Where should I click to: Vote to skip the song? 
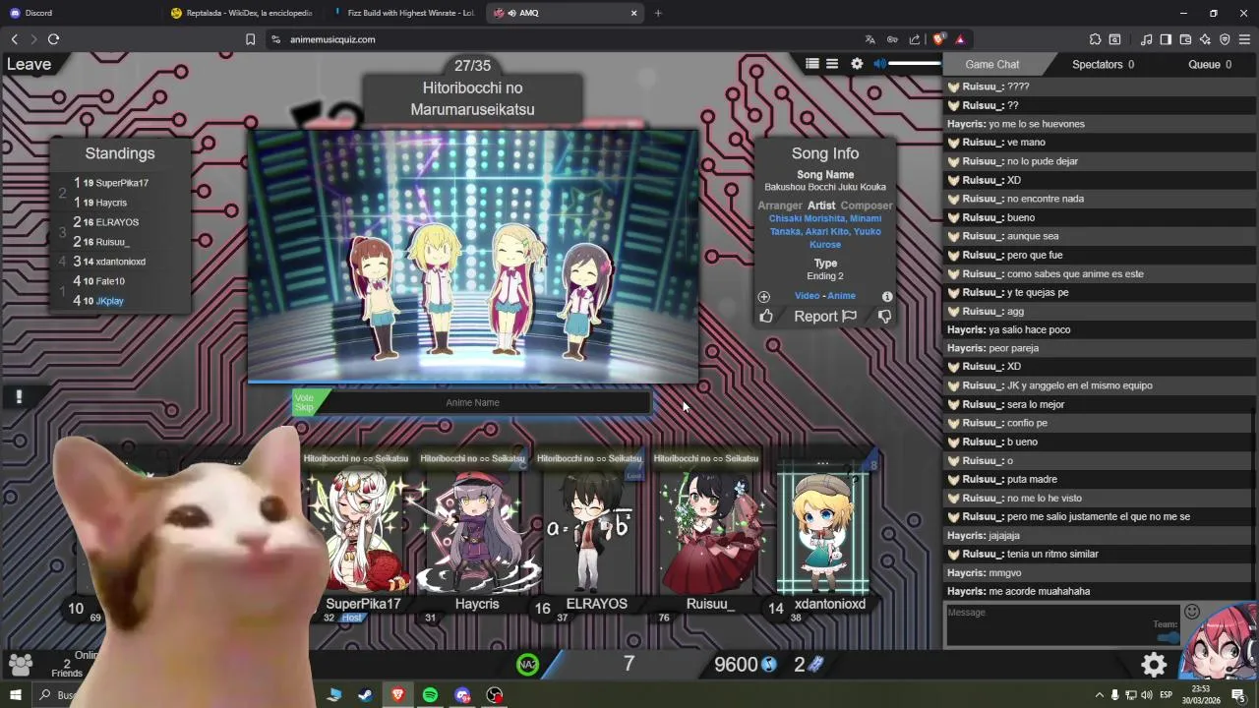pyautogui.click(x=304, y=403)
